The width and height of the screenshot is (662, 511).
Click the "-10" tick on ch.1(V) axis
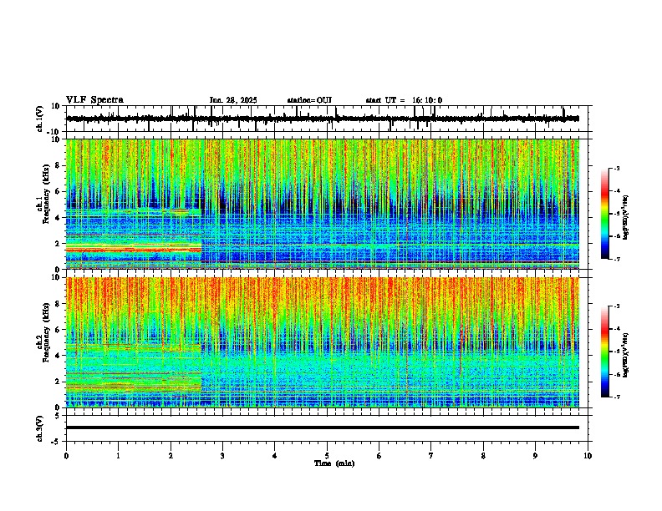[54, 132]
